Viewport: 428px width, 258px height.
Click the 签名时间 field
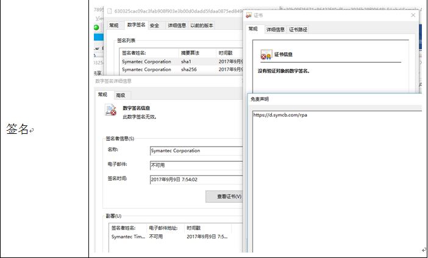pos(196,180)
